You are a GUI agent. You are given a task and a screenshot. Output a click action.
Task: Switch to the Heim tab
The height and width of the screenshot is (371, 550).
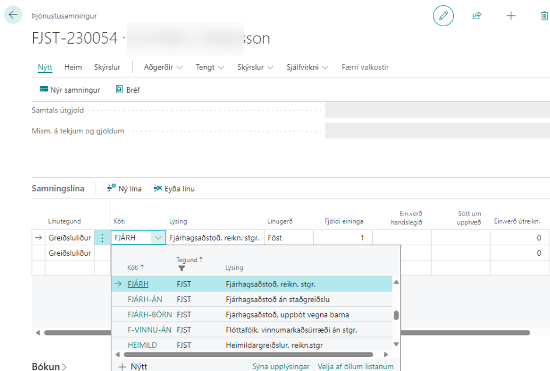(x=73, y=67)
